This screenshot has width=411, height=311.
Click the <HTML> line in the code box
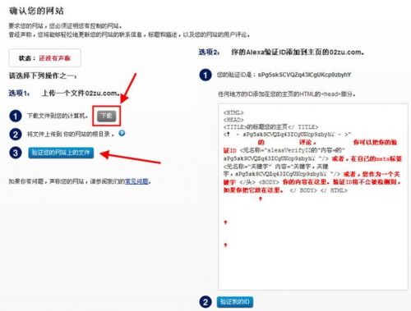233,112
